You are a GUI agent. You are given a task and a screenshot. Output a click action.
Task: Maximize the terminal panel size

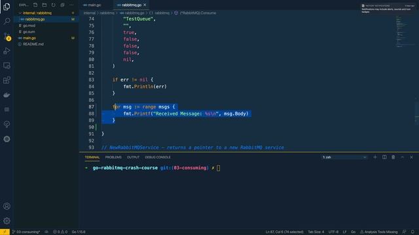pyautogui.click(x=403, y=157)
